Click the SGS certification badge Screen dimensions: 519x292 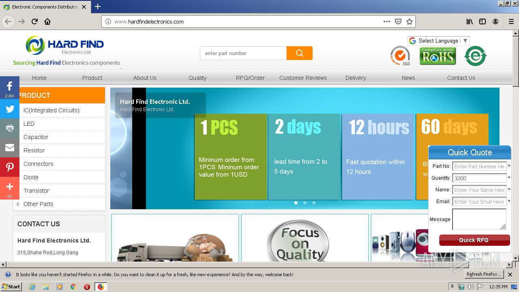(400, 56)
